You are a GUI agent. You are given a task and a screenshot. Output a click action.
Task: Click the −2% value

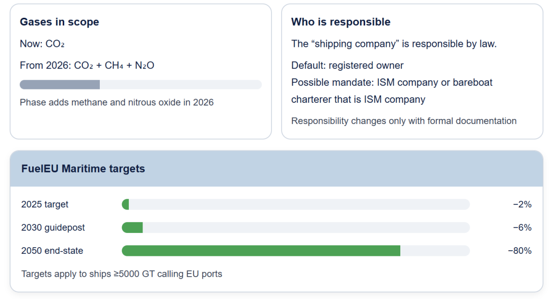point(522,204)
